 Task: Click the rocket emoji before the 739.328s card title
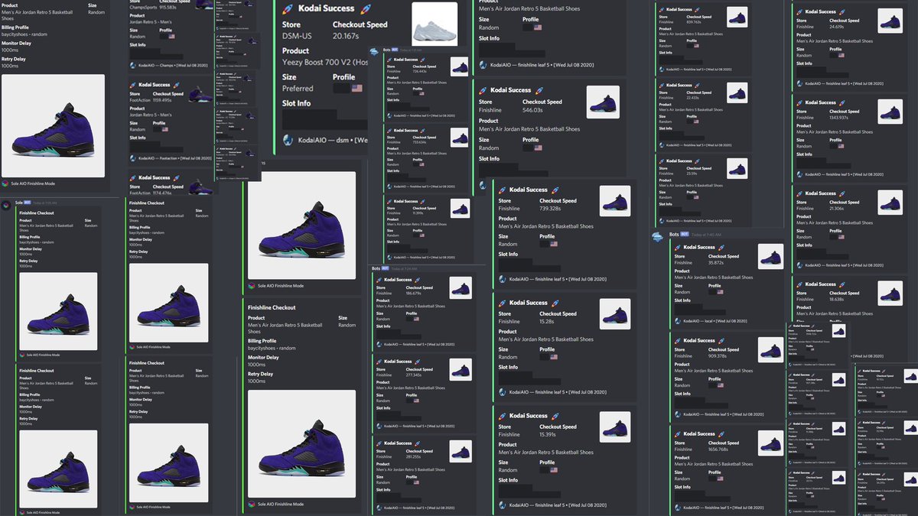[503, 190]
